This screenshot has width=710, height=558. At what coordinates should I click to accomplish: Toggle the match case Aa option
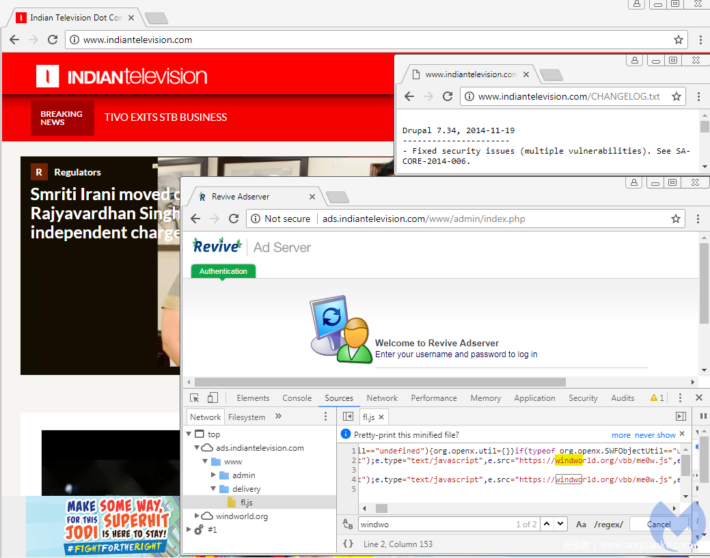click(581, 525)
